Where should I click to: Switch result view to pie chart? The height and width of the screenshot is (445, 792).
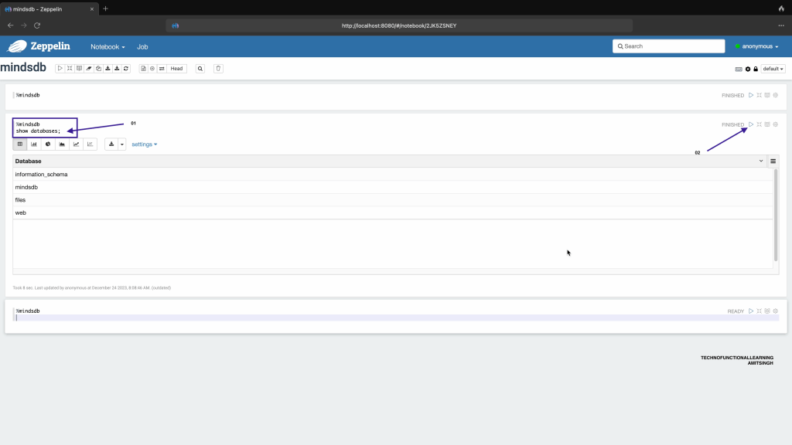tap(48, 144)
